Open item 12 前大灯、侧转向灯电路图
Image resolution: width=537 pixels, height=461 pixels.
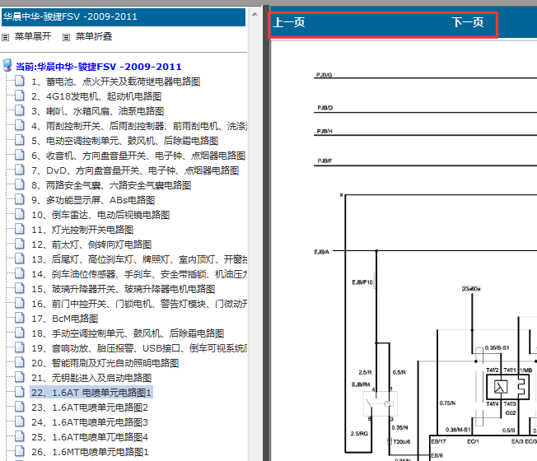(x=91, y=244)
